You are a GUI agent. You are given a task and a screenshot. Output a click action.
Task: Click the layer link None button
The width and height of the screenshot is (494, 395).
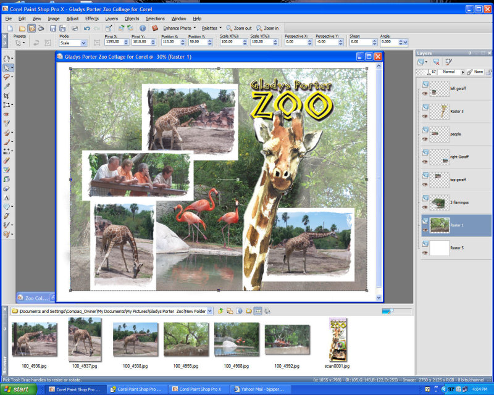[x=475, y=72]
